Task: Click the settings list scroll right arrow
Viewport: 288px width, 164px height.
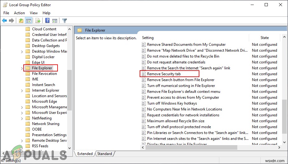Action: [279, 147]
